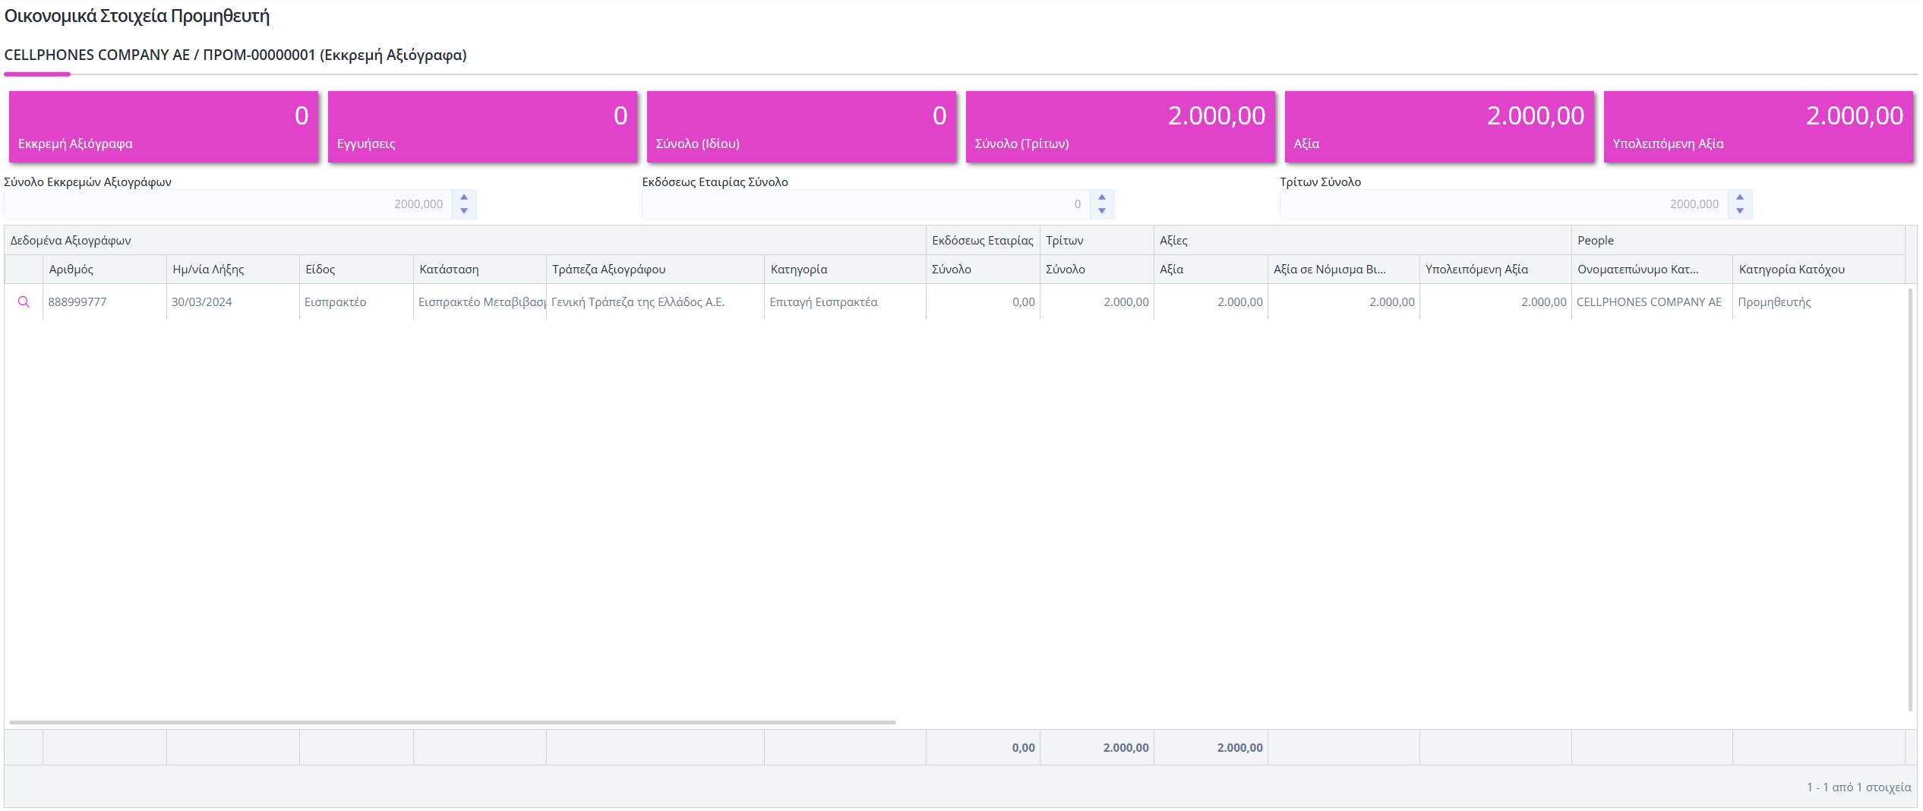Screen dimensions: 1923x811
Task: Select the Εισπρακτέο Μεταβιβασμένο status cell
Action: [480, 302]
